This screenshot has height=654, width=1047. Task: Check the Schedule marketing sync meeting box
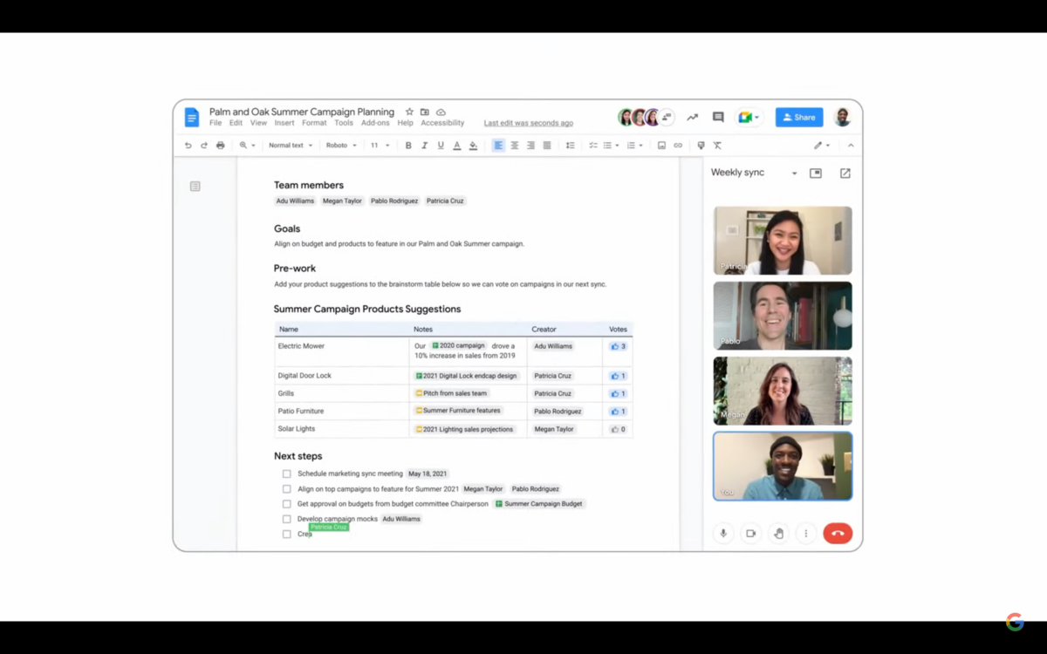[286, 474]
